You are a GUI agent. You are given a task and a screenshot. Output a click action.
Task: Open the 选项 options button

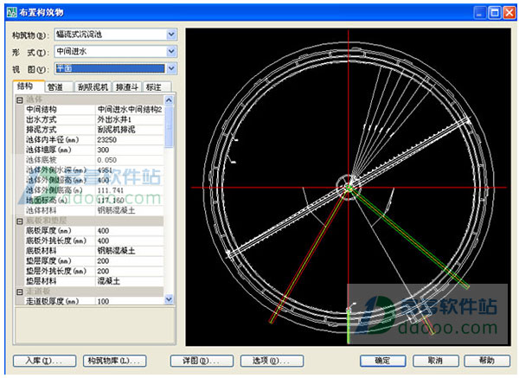pos(272,361)
